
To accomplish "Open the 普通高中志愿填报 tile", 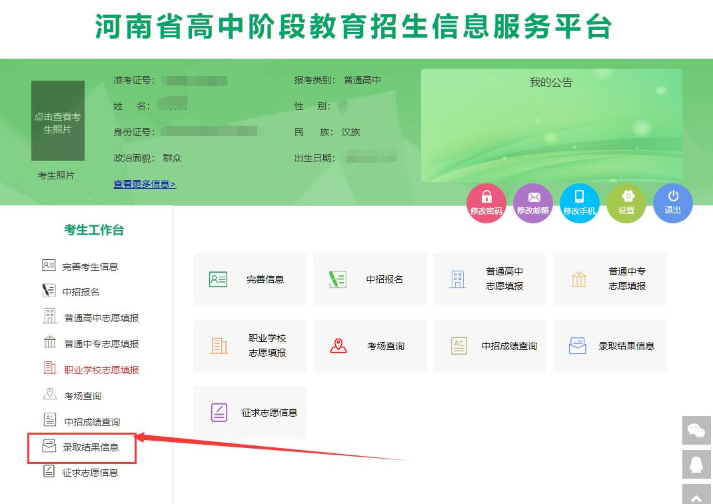I will coord(489,279).
